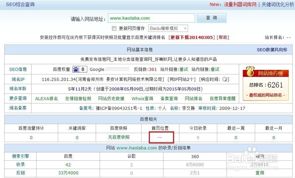
Task: Click Baidu indexed count 42
Action: pos(68,165)
